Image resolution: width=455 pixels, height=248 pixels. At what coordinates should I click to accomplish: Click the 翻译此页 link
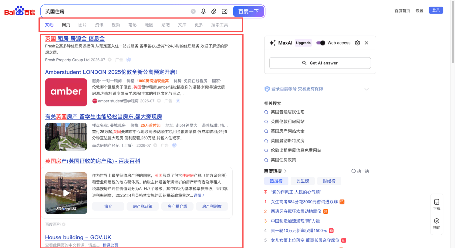point(110,245)
